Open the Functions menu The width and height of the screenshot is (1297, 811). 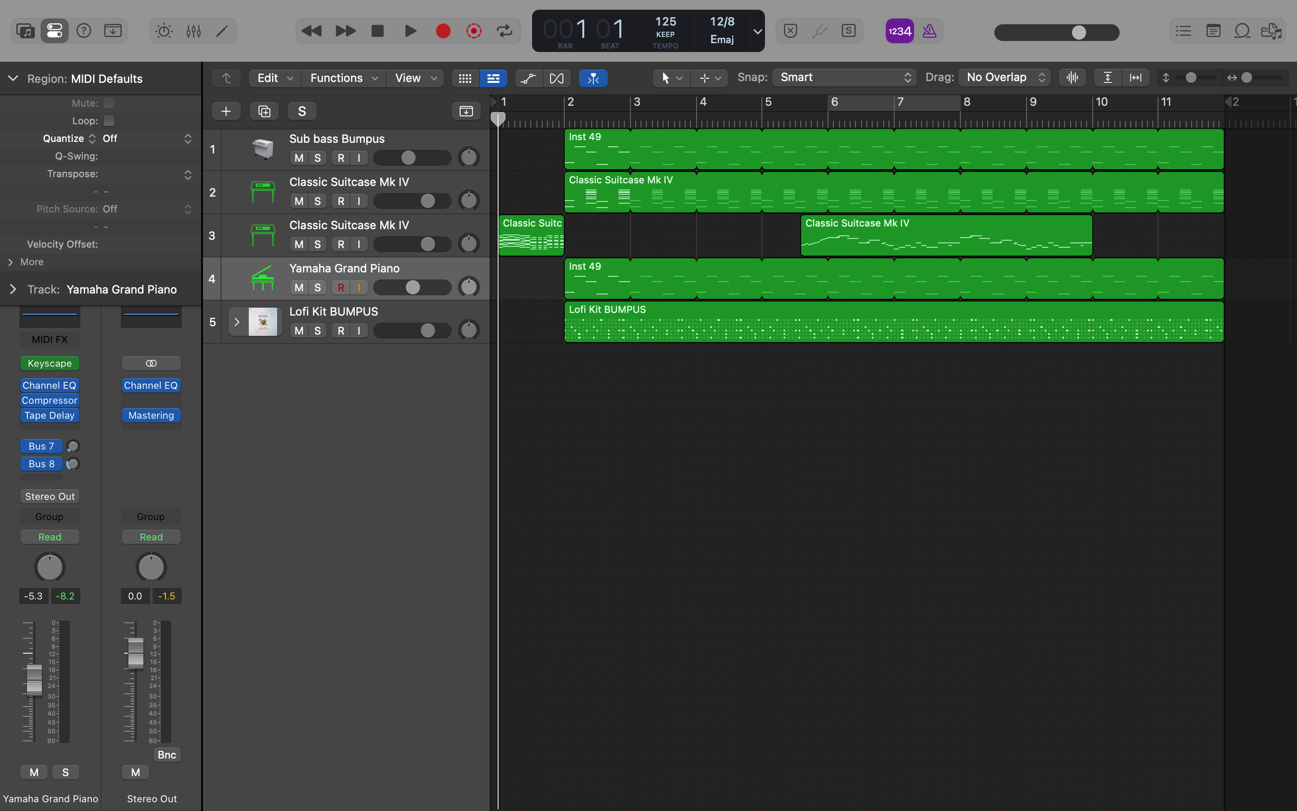pos(343,78)
